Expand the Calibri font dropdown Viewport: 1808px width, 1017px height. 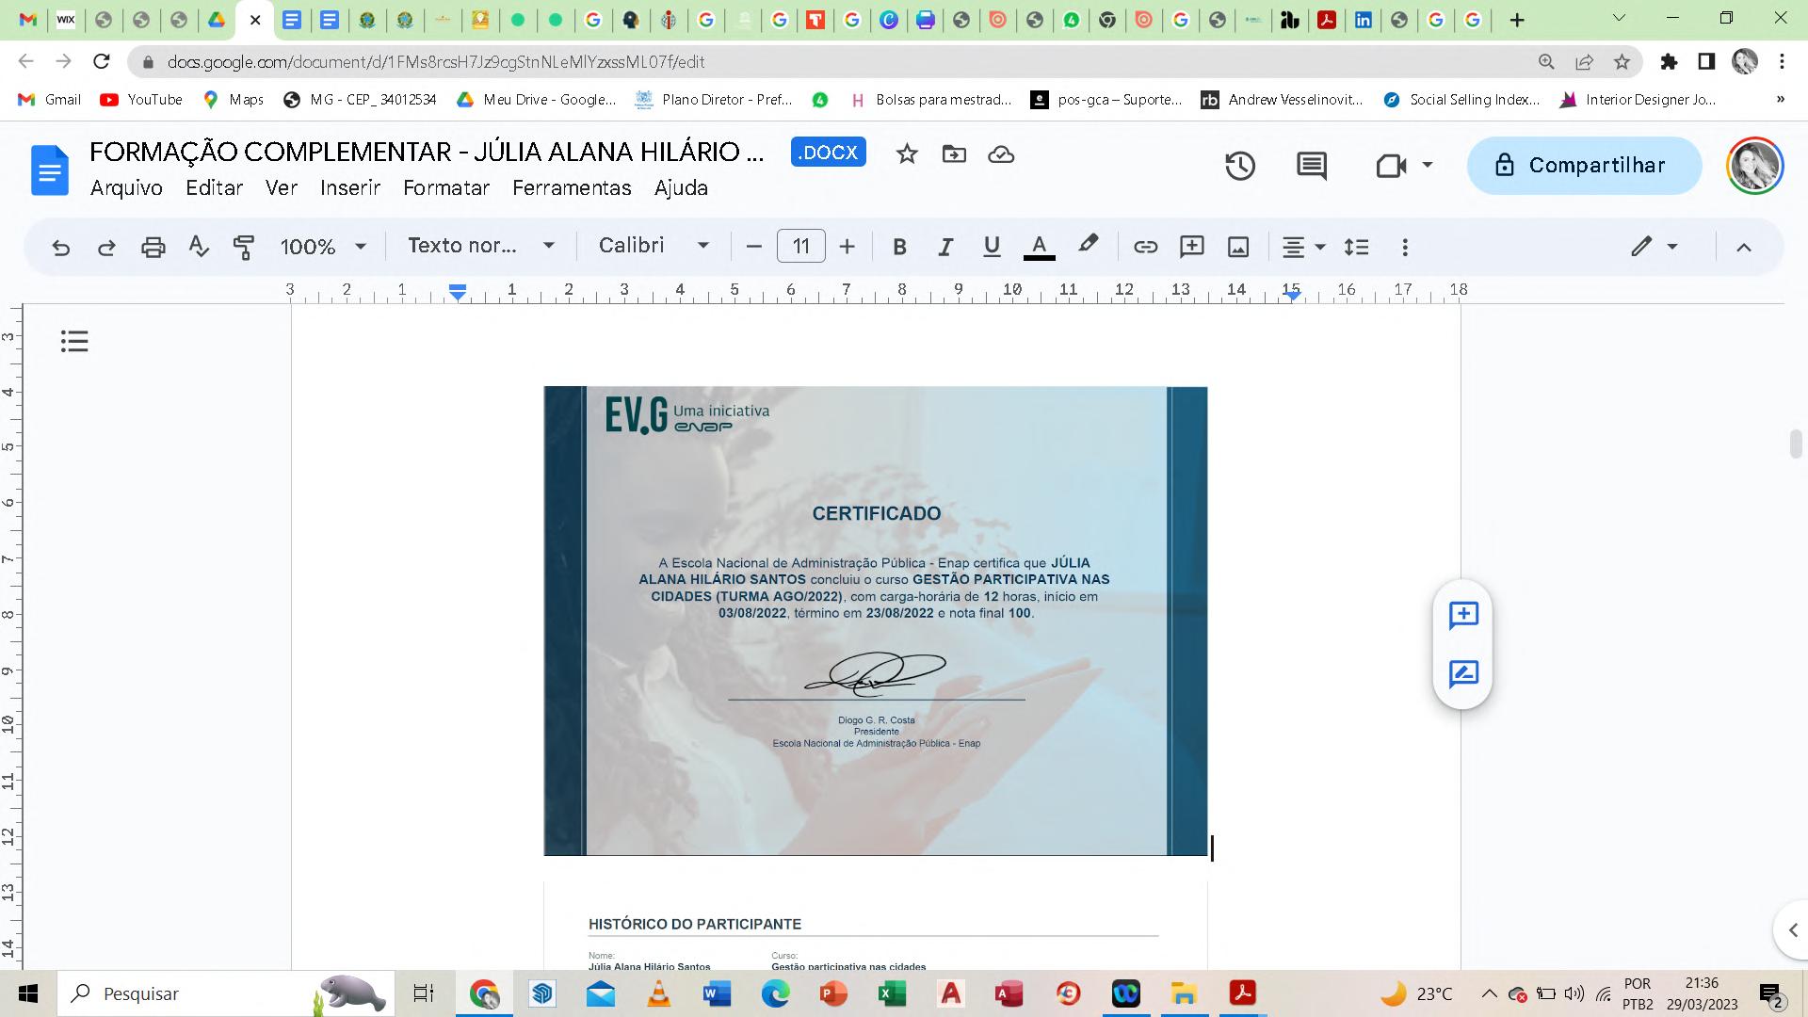click(x=654, y=246)
